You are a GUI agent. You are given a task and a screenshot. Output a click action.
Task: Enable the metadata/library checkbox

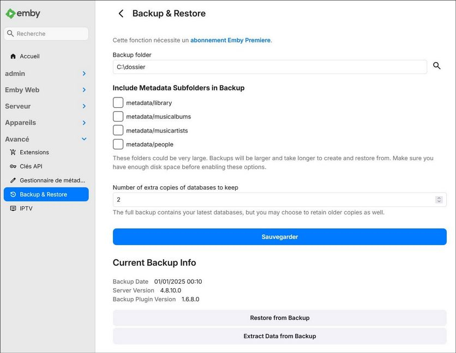pos(118,102)
